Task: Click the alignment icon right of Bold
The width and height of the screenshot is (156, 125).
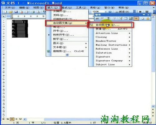Action: point(147,12)
